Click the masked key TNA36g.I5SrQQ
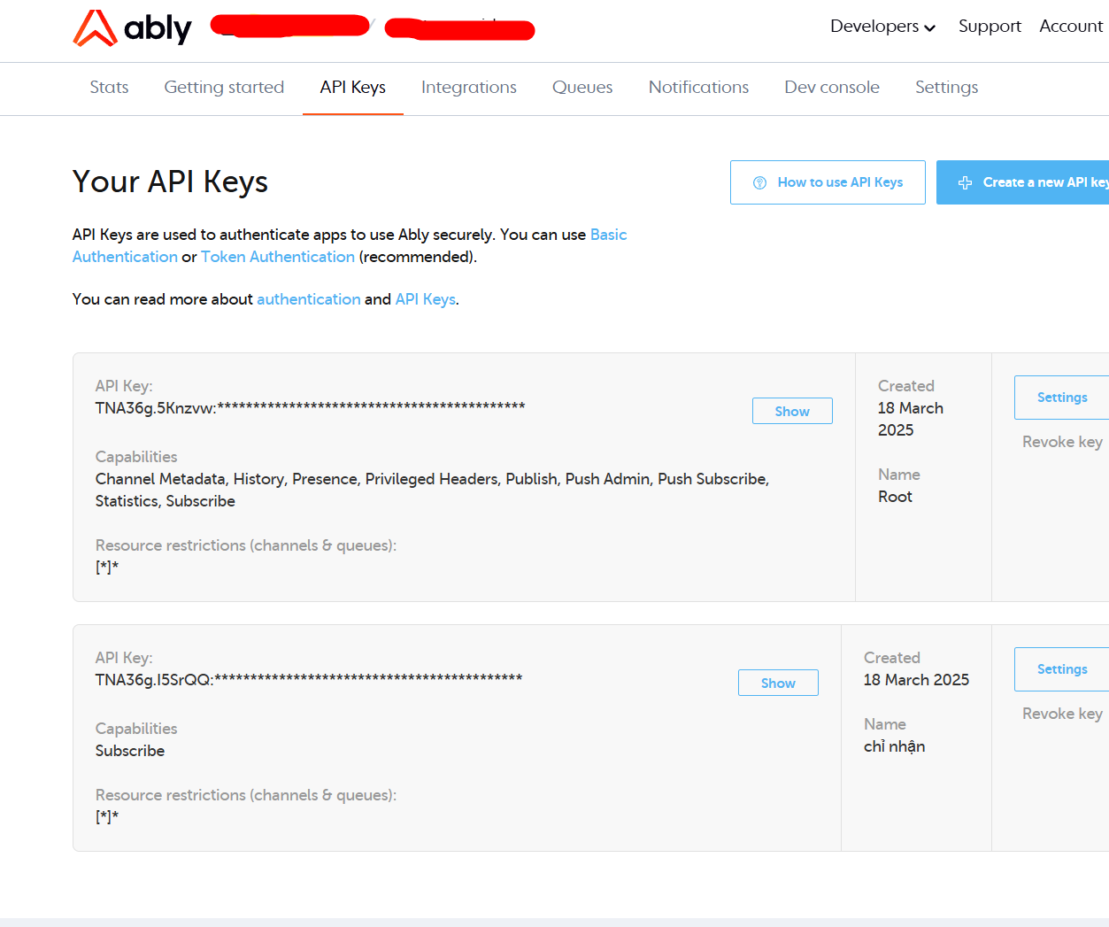This screenshot has width=1109, height=927. 309,679
